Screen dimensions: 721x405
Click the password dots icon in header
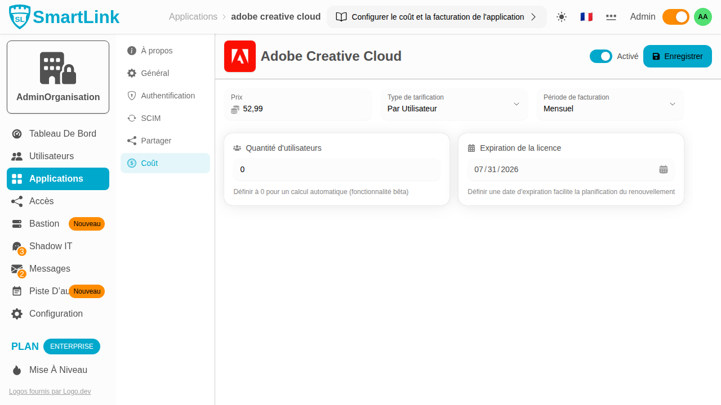point(611,17)
